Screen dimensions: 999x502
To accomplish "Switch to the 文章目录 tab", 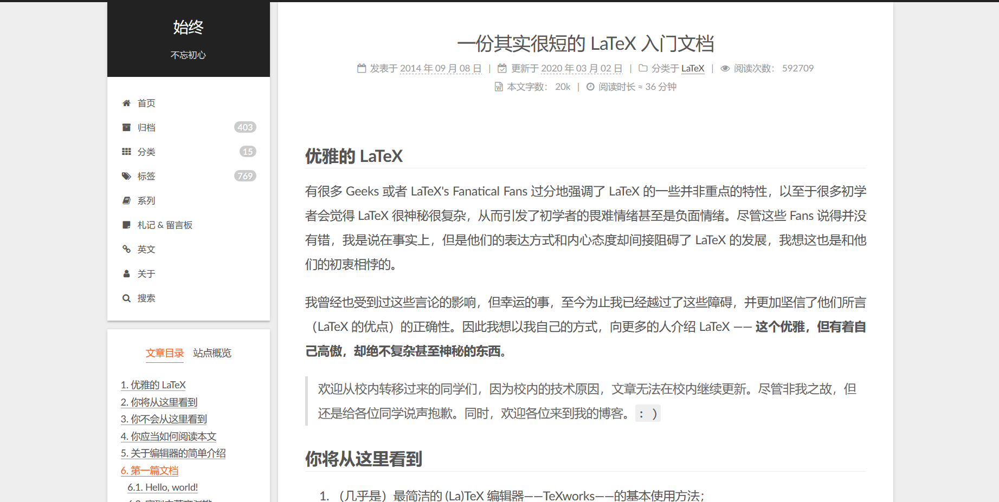I will click(165, 353).
